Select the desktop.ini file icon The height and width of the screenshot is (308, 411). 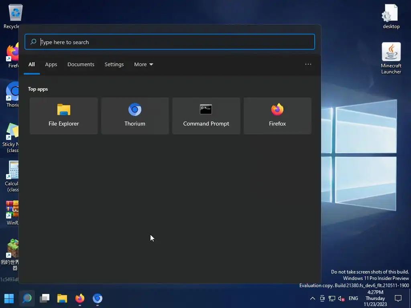(x=391, y=16)
